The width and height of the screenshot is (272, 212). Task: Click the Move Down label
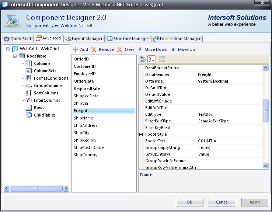156,49
